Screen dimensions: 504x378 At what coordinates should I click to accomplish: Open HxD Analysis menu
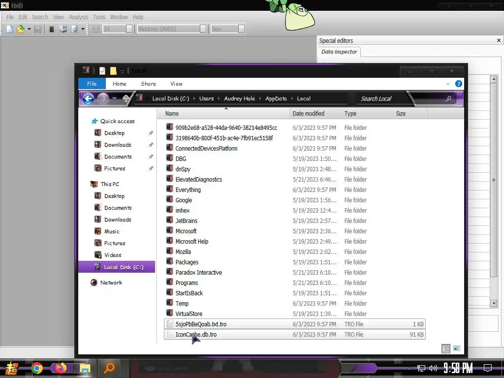click(78, 17)
